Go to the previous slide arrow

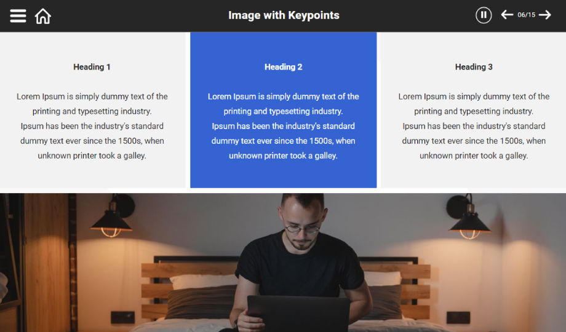[507, 15]
